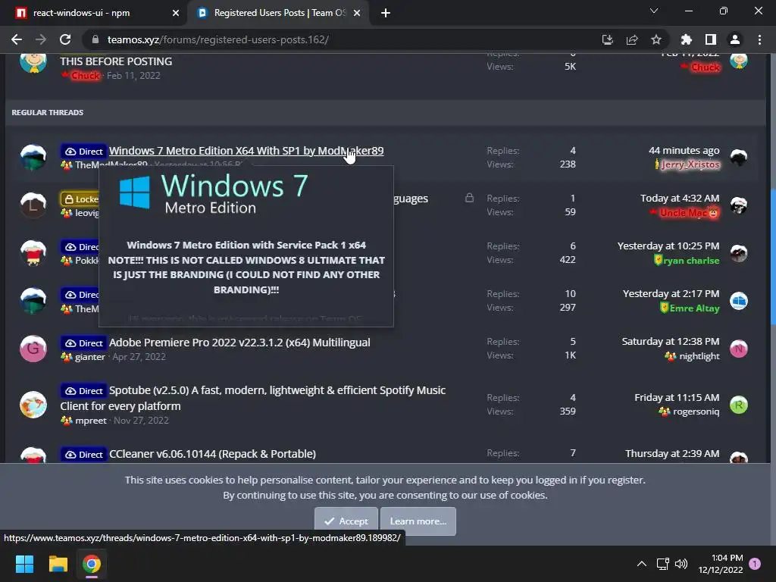This screenshot has height=582, width=776.
Task: Open gianter user profile link
Action: (89, 357)
